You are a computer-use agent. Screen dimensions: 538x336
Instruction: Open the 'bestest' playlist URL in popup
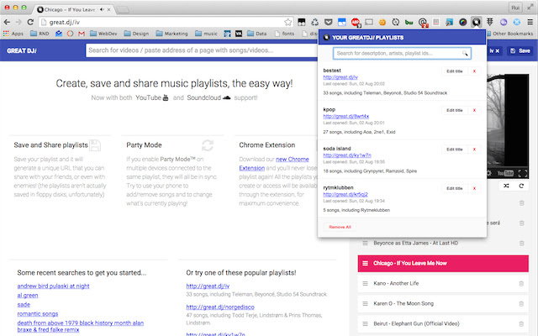[x=340, y=77]
